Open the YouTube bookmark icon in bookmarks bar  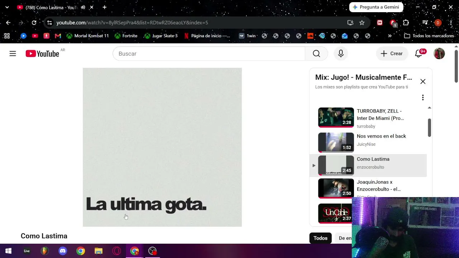35,36
